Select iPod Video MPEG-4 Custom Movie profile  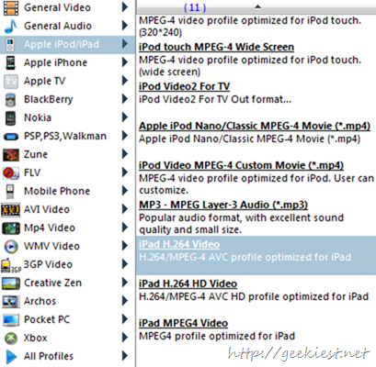(241, 165)
